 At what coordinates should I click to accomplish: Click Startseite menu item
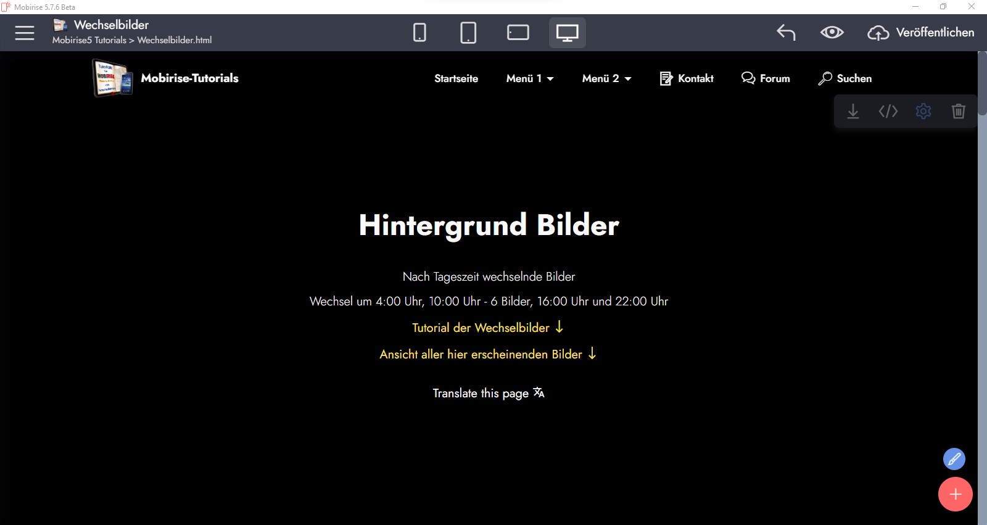[x=456, y=78]
